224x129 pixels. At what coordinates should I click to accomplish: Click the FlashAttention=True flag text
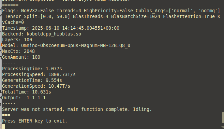(x=189, y=17)
